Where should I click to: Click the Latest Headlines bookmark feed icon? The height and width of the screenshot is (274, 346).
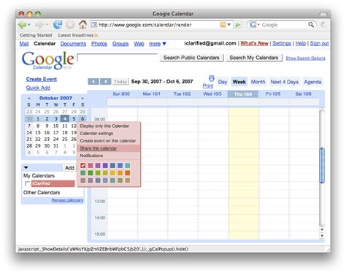coord(96,35)
